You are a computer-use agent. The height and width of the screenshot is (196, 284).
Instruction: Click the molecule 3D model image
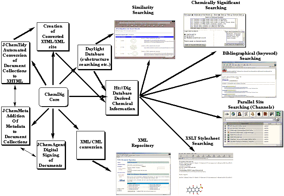point(194,189)
